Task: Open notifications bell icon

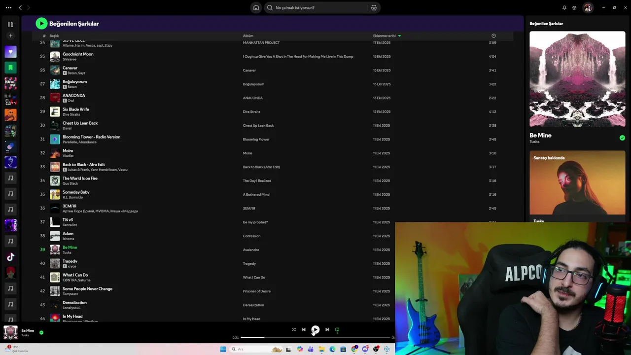Action: pyautogui.click(x=564, y=7)
